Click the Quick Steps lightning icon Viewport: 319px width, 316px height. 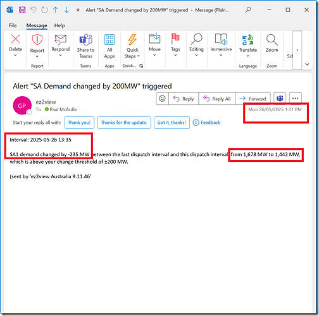tap(132, 40)
